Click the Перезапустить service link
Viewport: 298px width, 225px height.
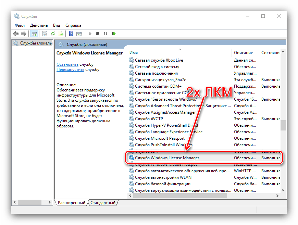70,70
